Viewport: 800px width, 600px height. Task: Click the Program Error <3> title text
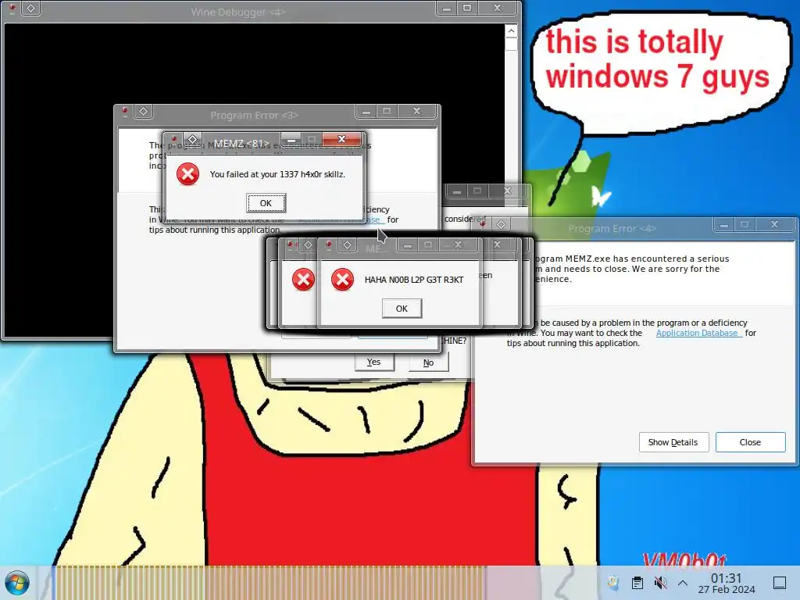[254, 116]
